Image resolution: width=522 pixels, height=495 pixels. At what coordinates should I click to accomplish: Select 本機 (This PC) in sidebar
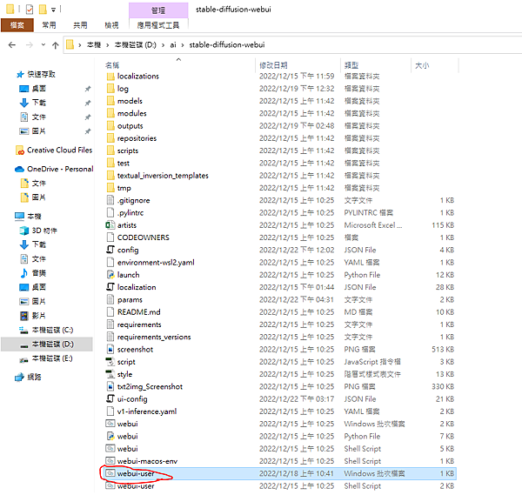click(x=34, y=217)
